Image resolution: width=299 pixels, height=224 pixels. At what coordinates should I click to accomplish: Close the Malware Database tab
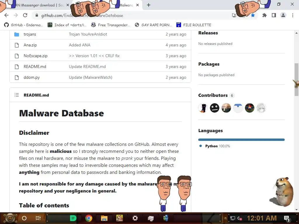point(138,5)
